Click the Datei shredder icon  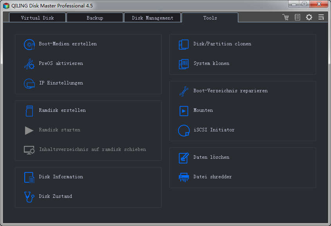point(183,177)
